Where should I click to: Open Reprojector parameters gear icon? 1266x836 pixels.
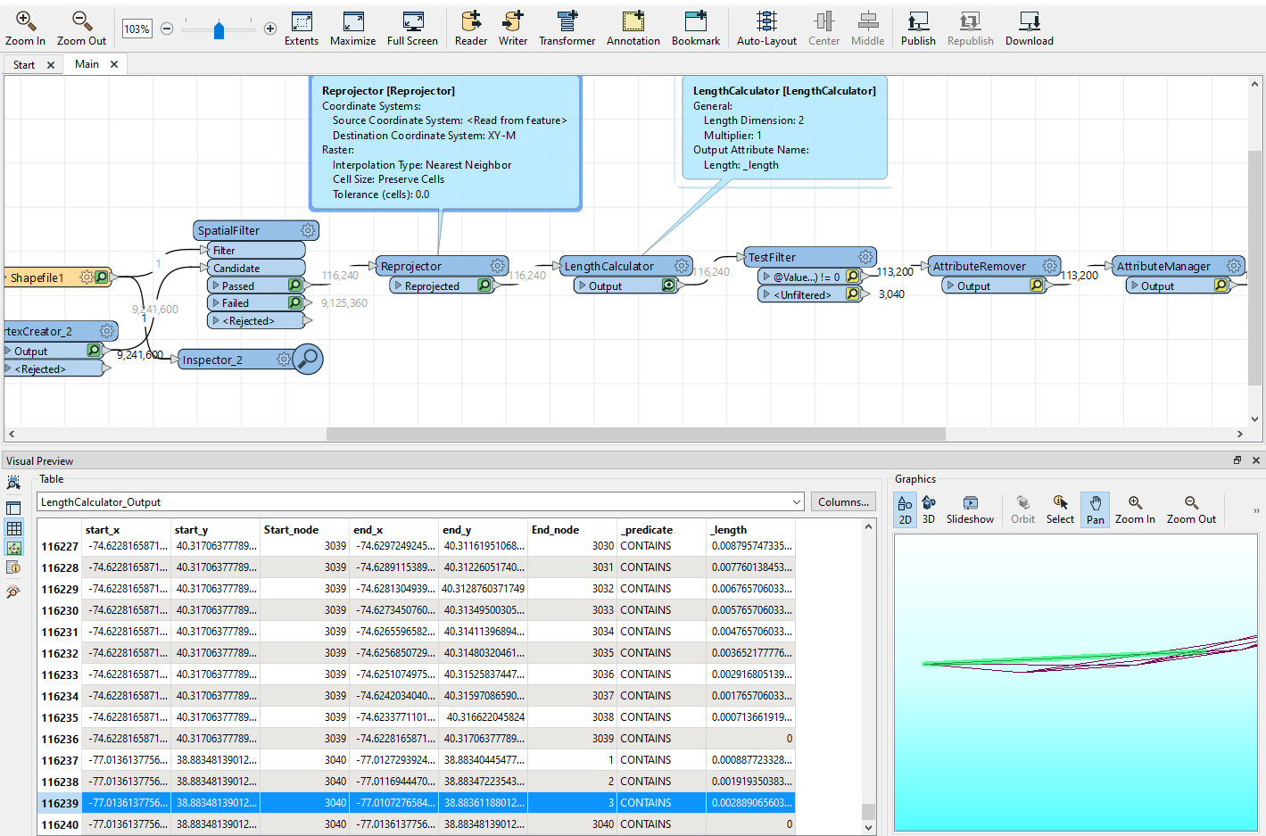click(498, 266)
